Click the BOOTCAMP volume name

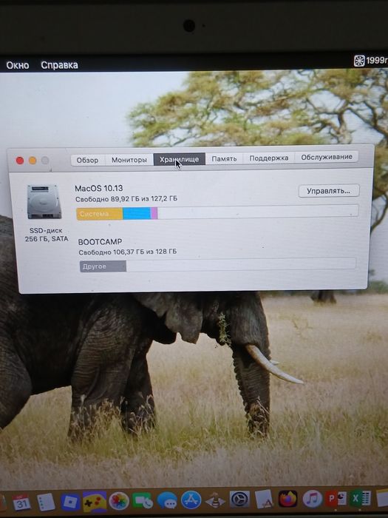[x=100, y=242]
